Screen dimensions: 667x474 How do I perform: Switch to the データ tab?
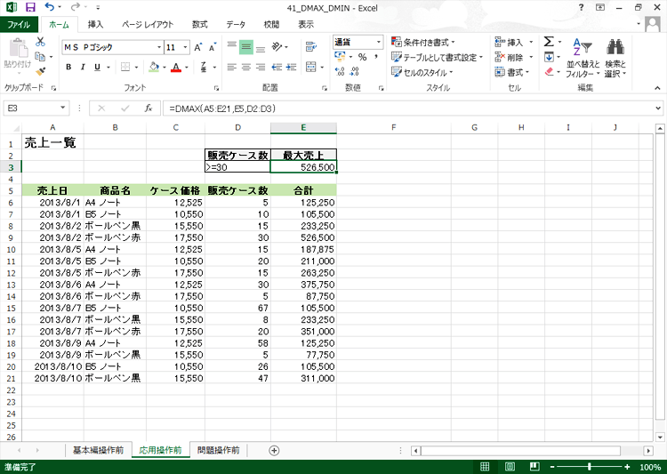click(236, 25)
